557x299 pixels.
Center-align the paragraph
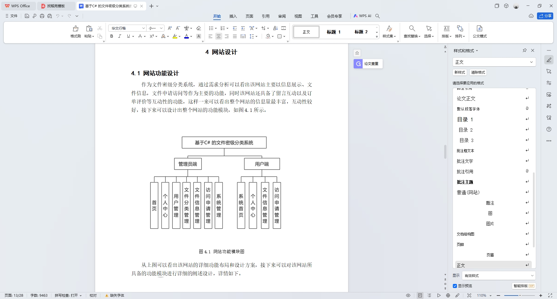click(219, 36)
